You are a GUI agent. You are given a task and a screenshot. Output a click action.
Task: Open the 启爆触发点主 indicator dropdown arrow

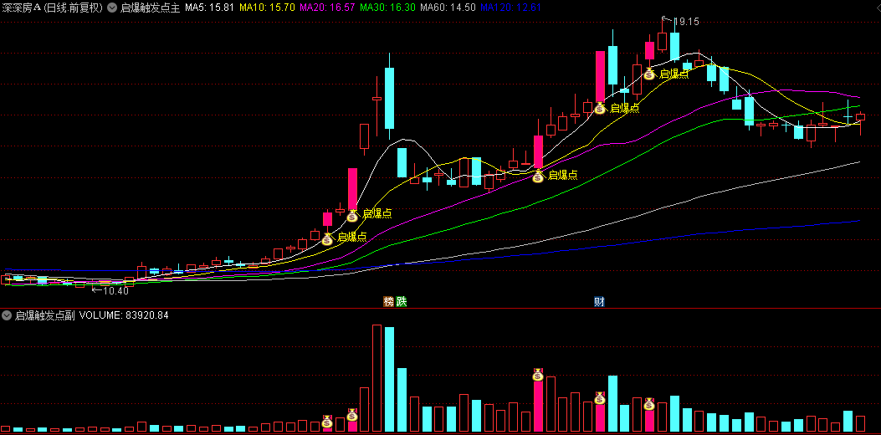pos(112,8)
